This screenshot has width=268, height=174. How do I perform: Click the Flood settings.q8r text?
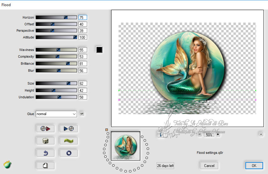coord(210,153)
